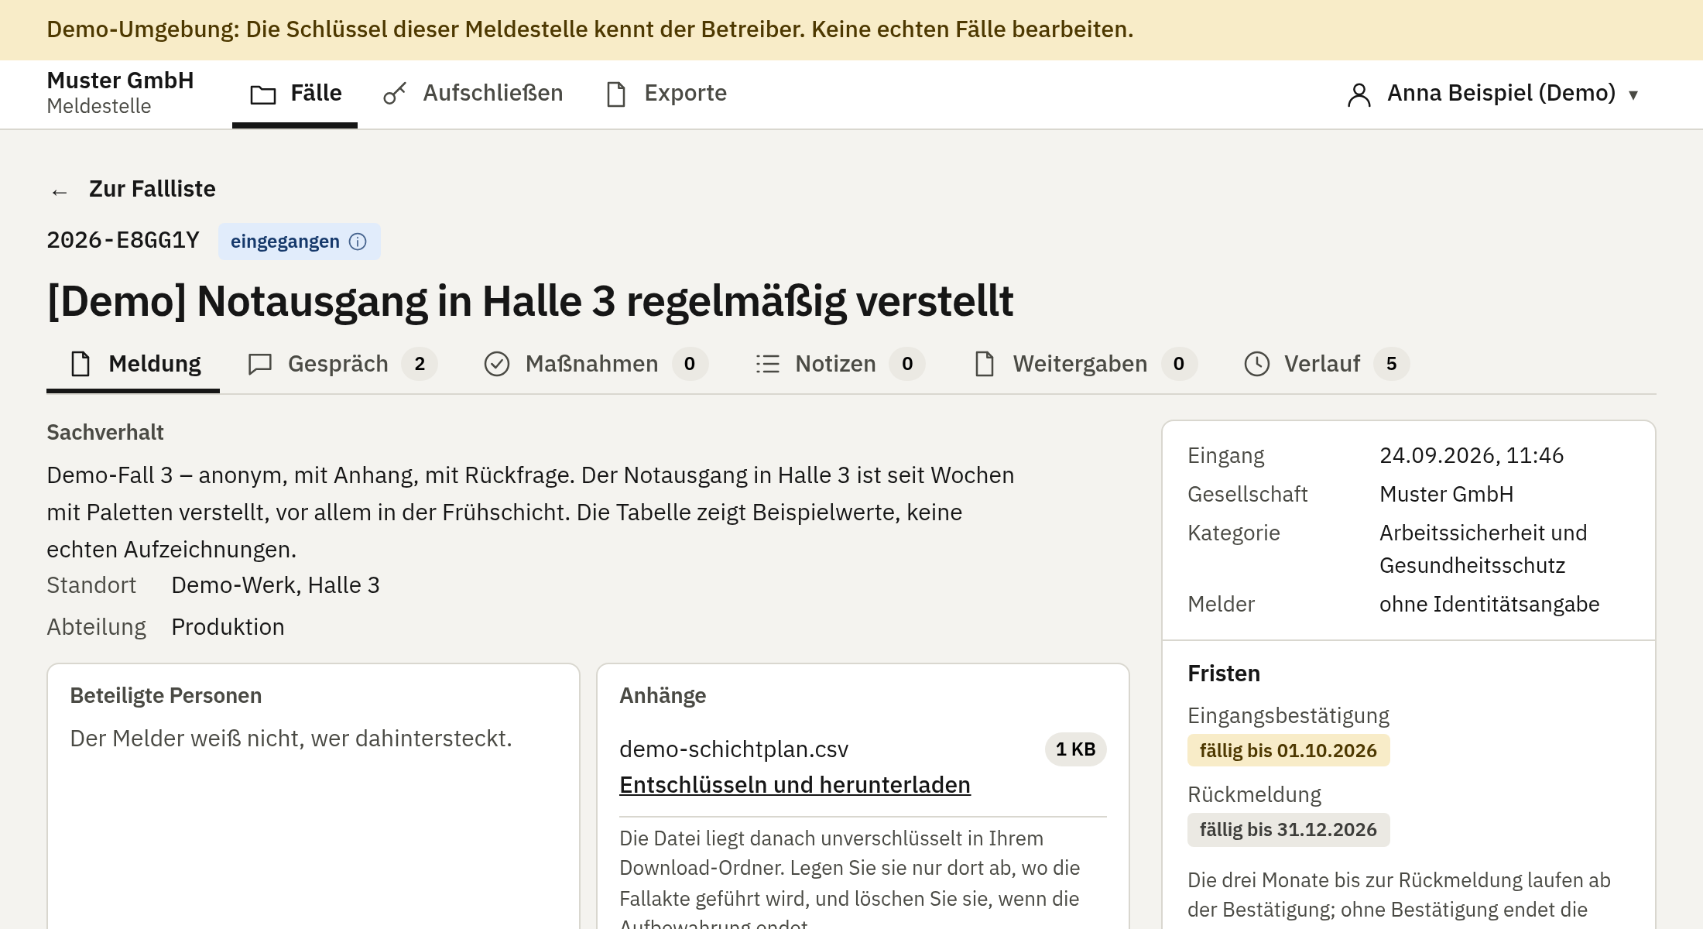1703x929 pixels.
Task: Click Abteilung value Produktion
Action: tap(228, 627)
